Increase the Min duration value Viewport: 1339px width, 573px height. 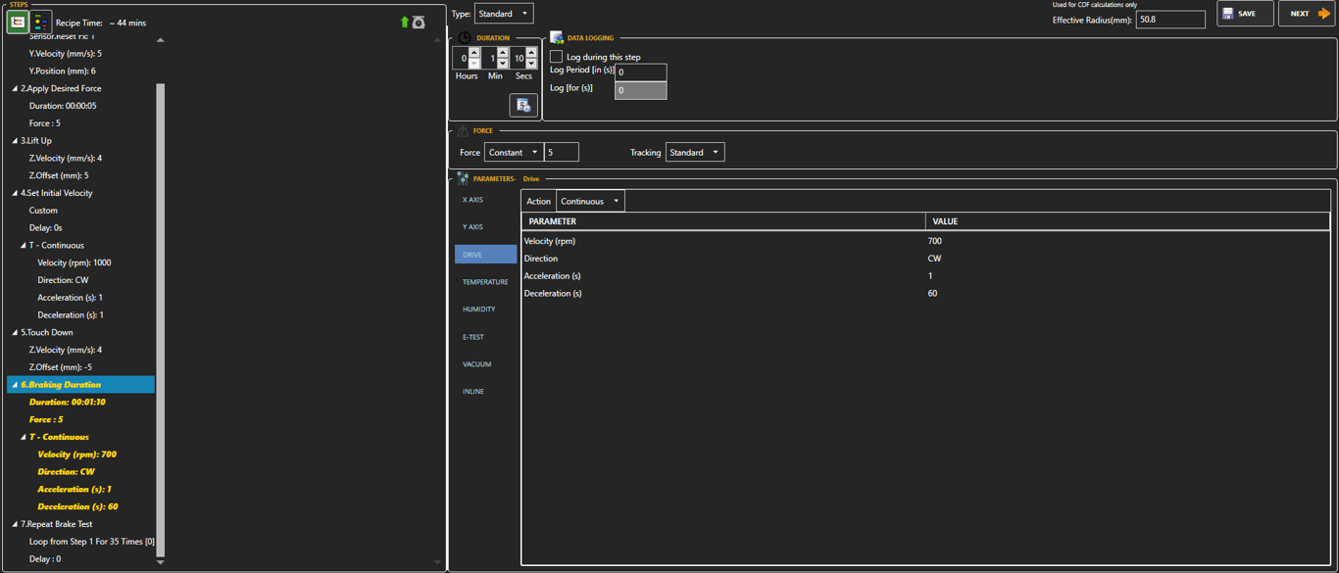tap(503, 53)
